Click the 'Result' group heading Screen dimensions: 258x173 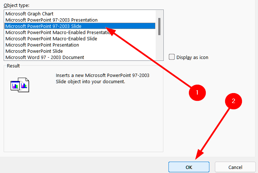(x=13, y=66)
